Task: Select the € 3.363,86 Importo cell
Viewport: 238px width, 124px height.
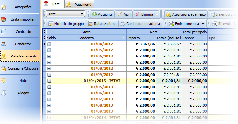Action: tap(141, 44)
